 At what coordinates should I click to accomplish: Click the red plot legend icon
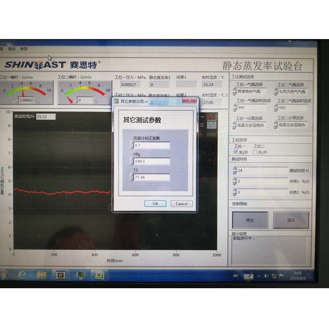pos(212,117)
